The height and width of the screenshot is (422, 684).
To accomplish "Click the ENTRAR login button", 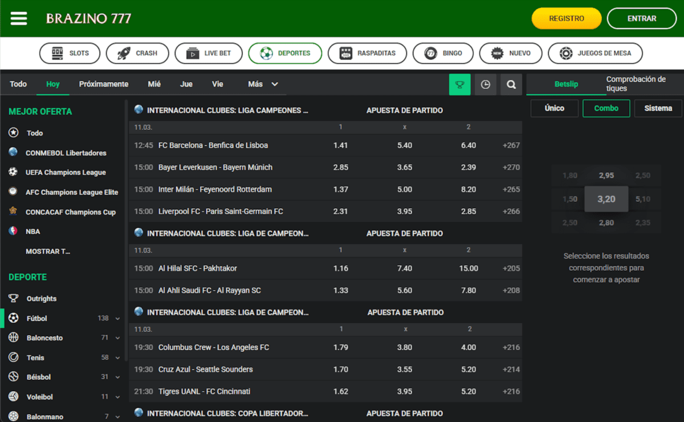I will [x=641, y=18].
